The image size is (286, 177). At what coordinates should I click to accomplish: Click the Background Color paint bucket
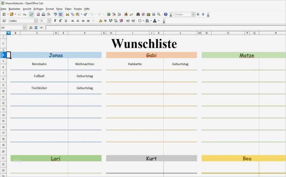147,21
